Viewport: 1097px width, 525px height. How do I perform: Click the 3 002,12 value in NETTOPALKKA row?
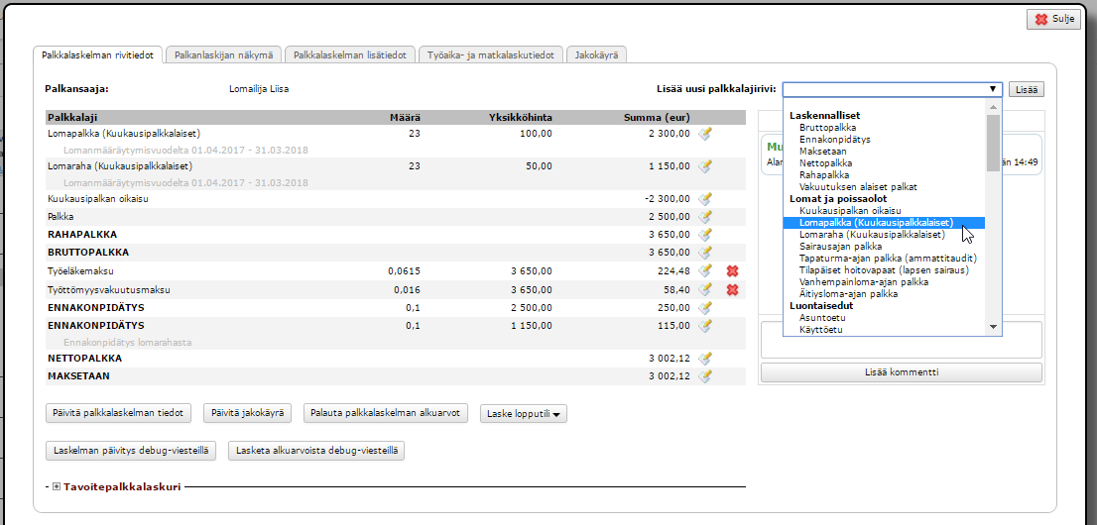pyautogui.click(x=670, y=359)
